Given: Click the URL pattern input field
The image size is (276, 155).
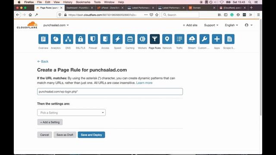Looking at the screenshot, I should tap(110, 92).
